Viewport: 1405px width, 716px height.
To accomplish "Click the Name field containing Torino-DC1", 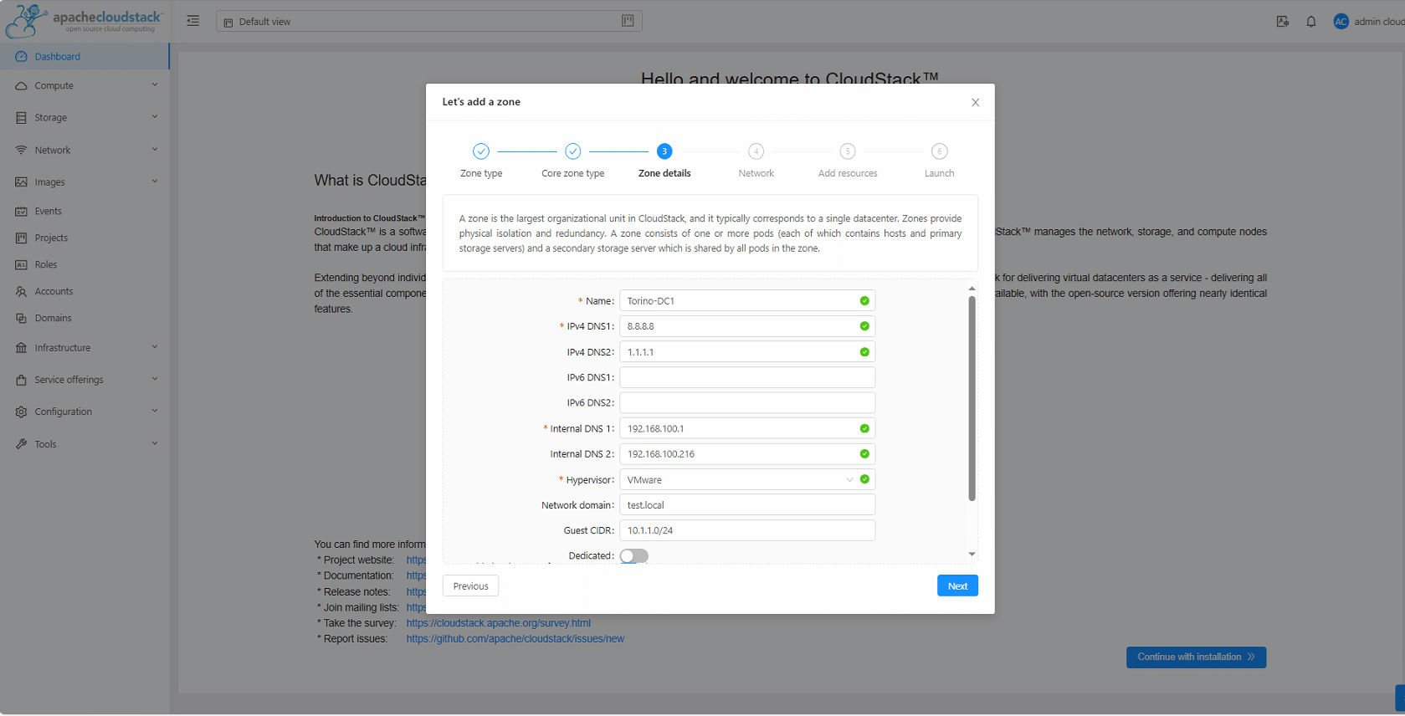I will [747, 301].
